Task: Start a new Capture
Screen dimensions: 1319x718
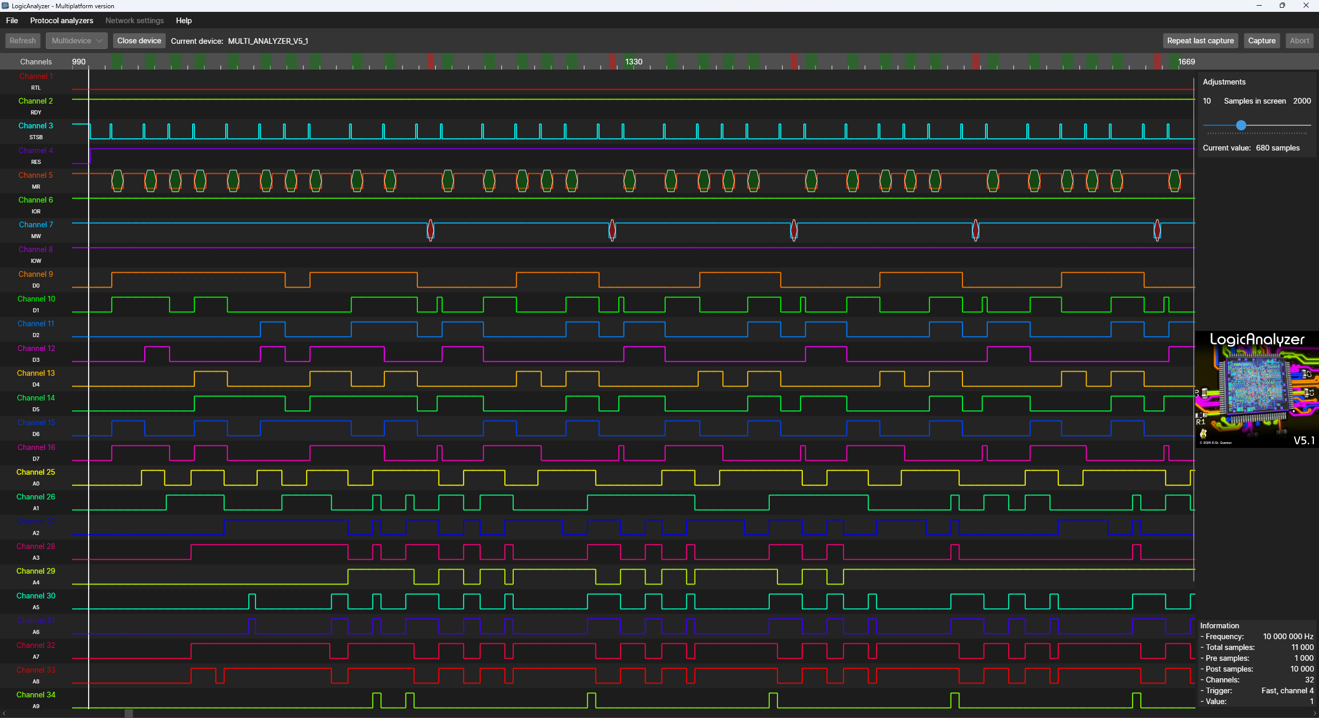Action: (1262, 41)
